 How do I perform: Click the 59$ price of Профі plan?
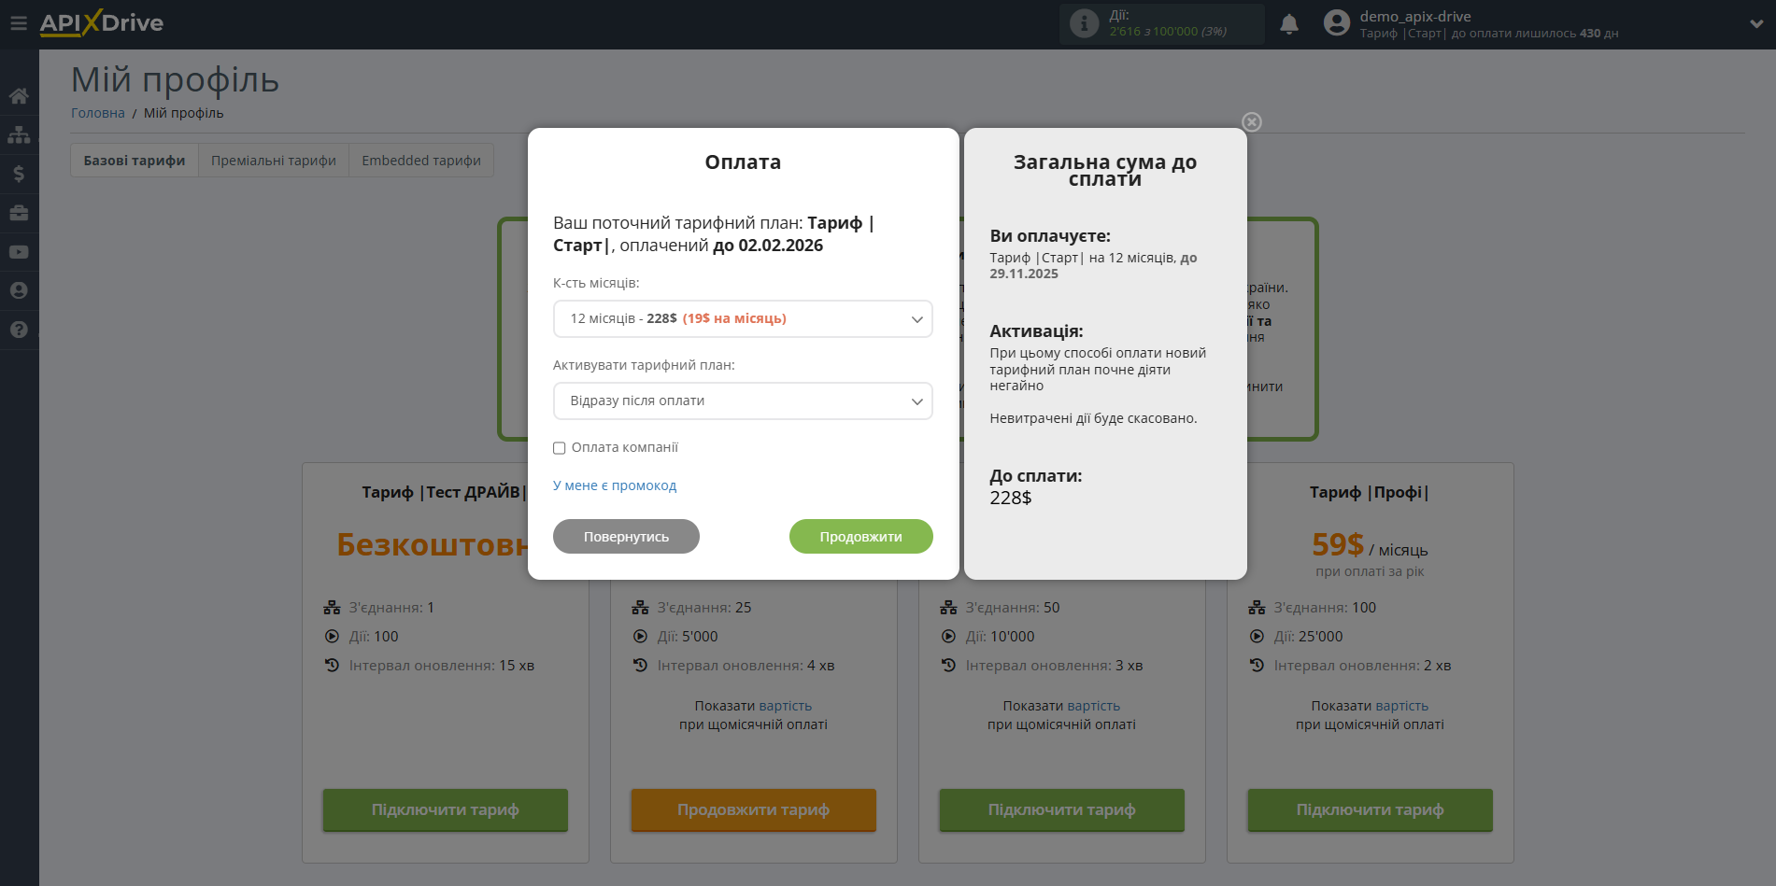1338,544
